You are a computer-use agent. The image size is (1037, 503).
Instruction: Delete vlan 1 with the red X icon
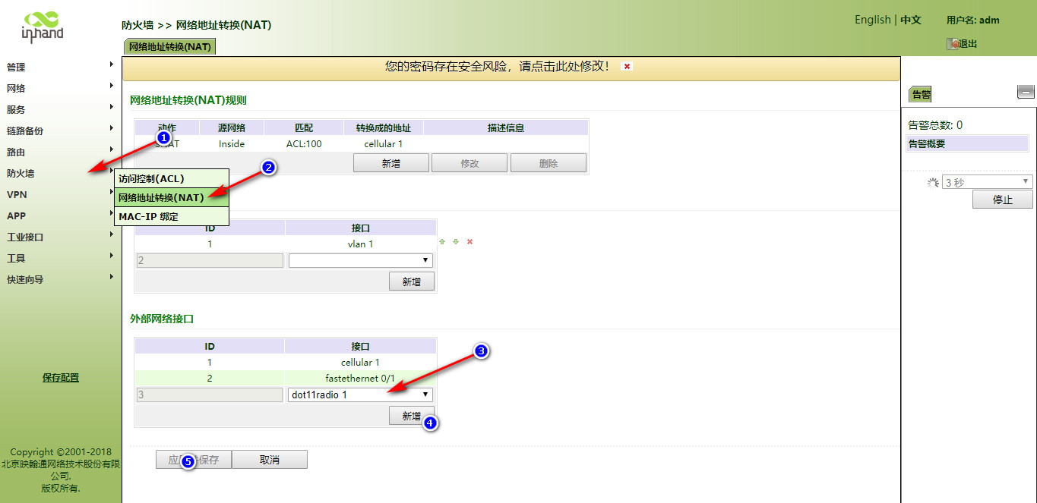click(x=469, y=242)
